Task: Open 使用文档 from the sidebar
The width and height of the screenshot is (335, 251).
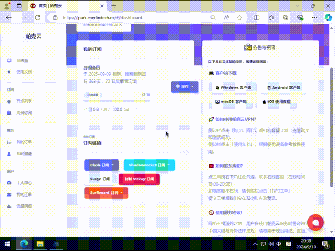Action: point(24,72)
